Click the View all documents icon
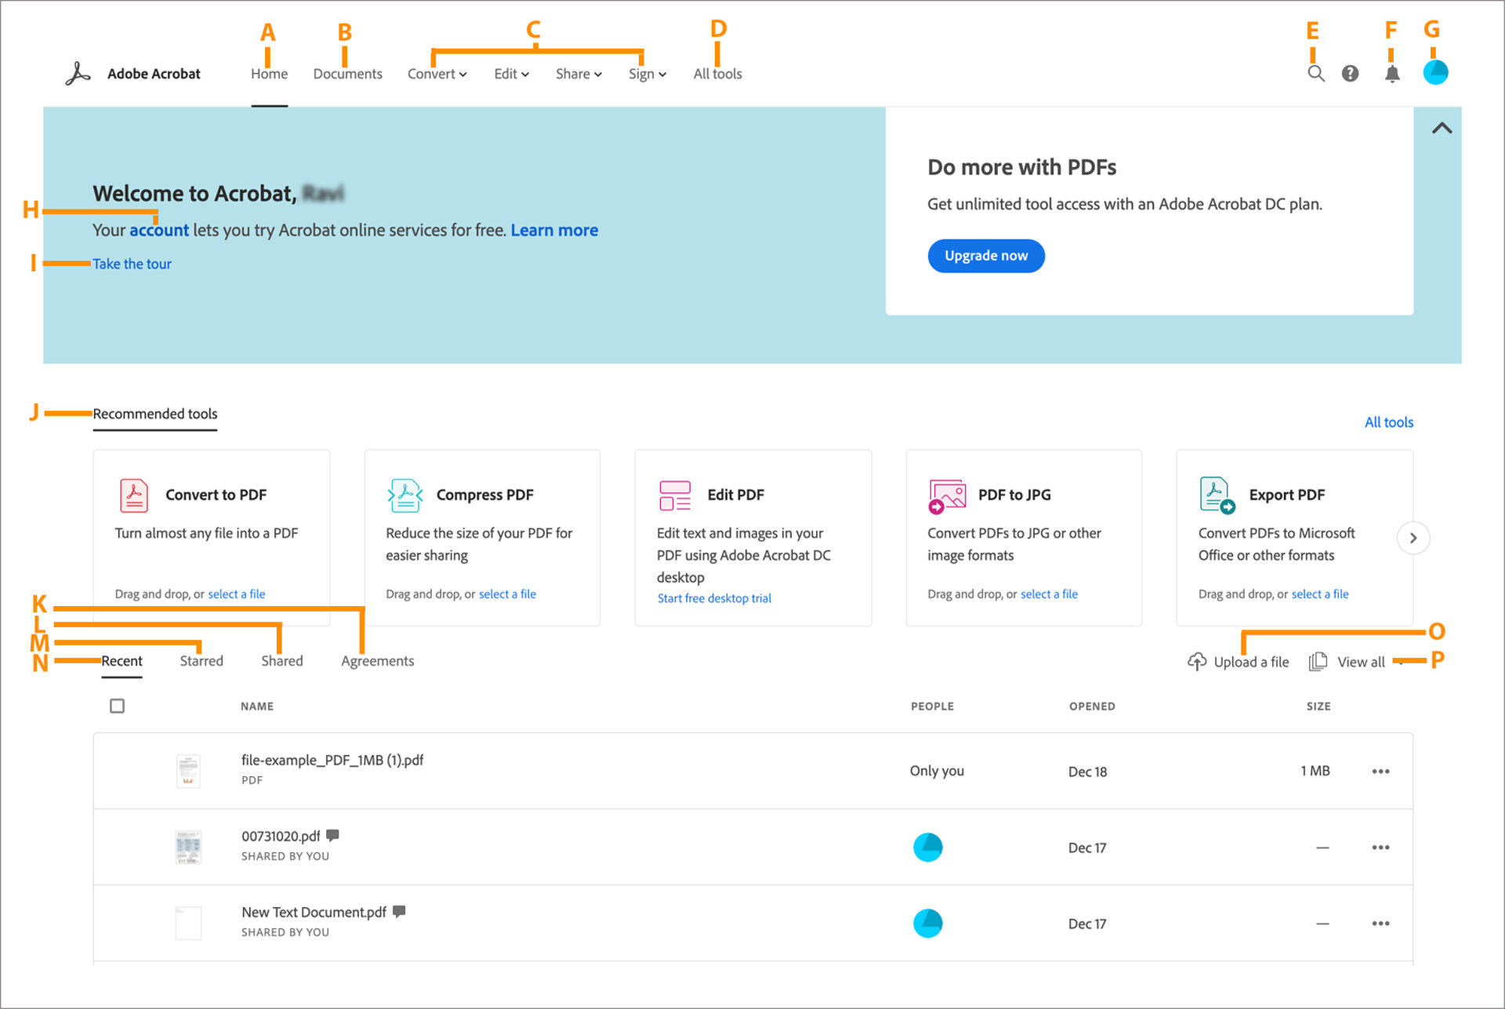Image resolution: width=1505 pixels, height=1009 pixels. click(1318, 662)
